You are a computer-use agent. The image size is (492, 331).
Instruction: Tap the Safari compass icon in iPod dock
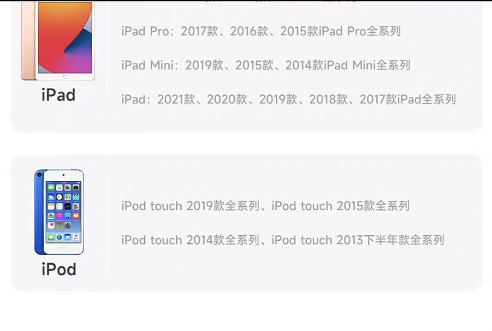[x=59, y=237]
